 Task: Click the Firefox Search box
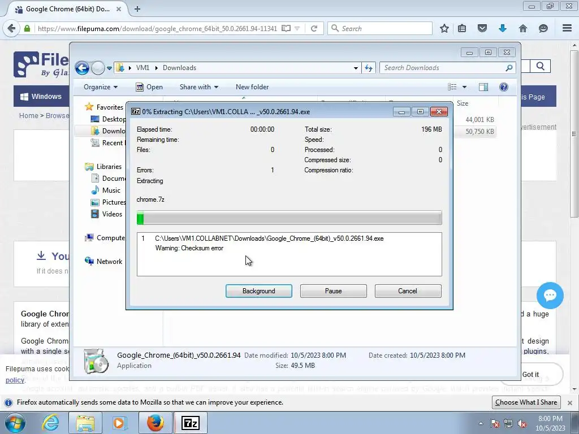(x=379, y=28)
